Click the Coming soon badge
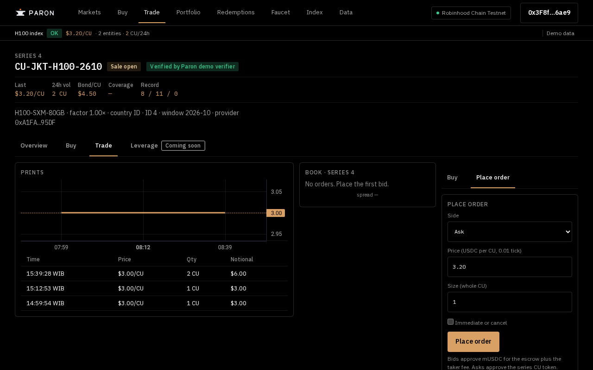593x370 pixels. [x=183, y=146]
